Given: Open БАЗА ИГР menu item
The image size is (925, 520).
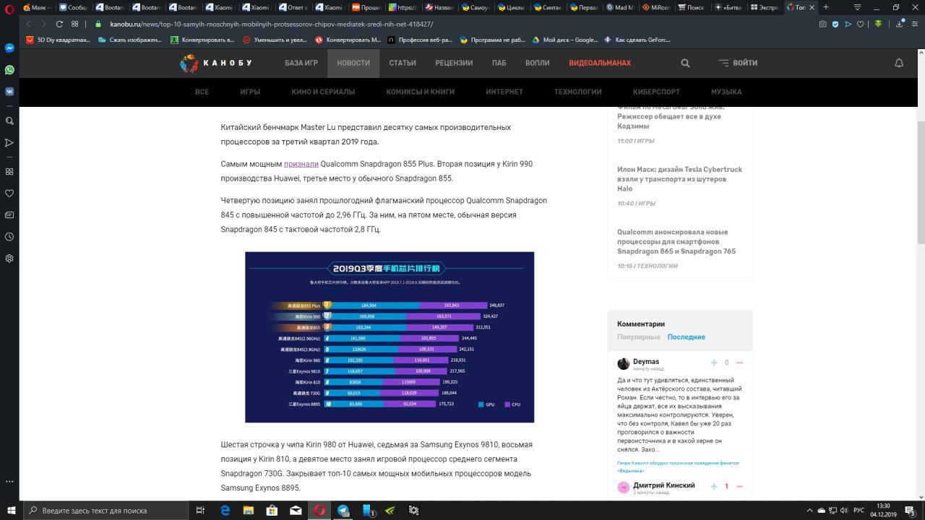Looking at the screenshot, I should (301, 63).
